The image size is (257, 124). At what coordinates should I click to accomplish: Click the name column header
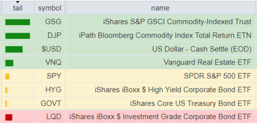tap(160, 8)
